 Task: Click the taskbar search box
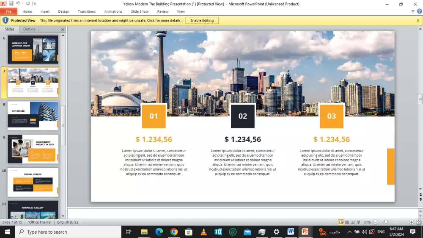coord(68,232)
